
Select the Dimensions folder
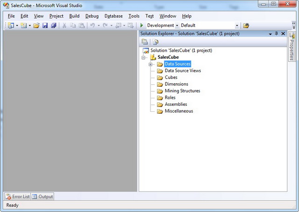(x=177, y=84)
